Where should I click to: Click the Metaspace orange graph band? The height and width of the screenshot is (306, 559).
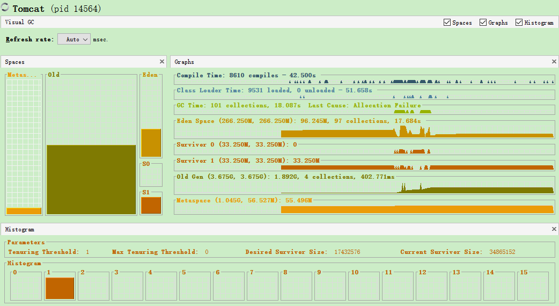click(417, 209)
